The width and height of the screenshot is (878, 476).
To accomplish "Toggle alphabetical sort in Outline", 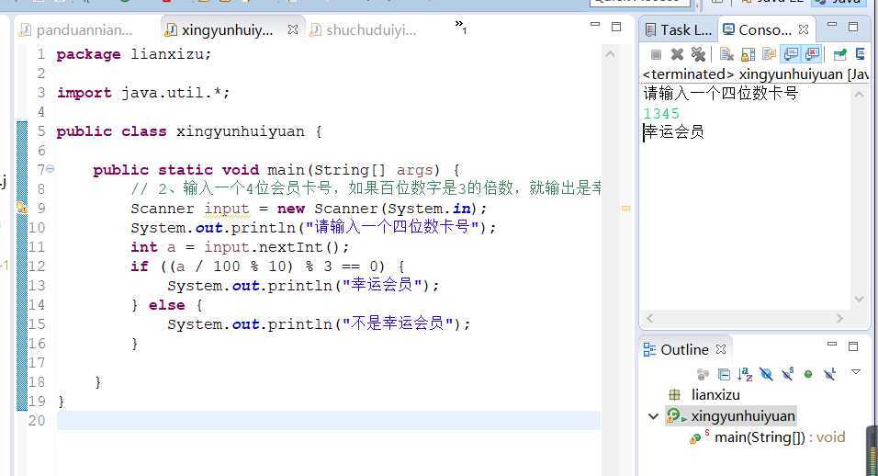I will pos(745,374).
